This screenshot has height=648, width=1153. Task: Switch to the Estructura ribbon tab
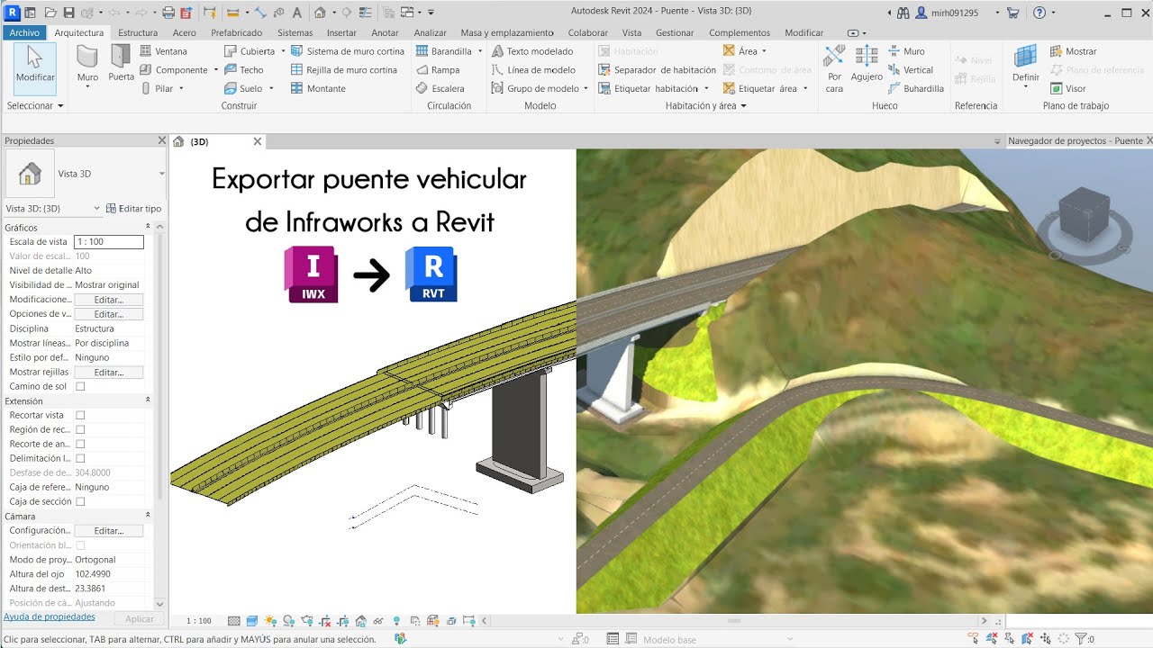tap(138, 32)
